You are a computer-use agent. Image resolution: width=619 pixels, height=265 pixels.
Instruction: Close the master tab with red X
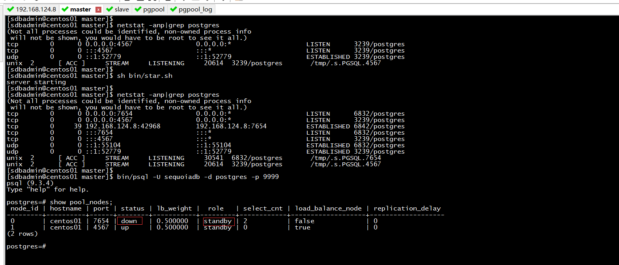click(x=98, y=9)
